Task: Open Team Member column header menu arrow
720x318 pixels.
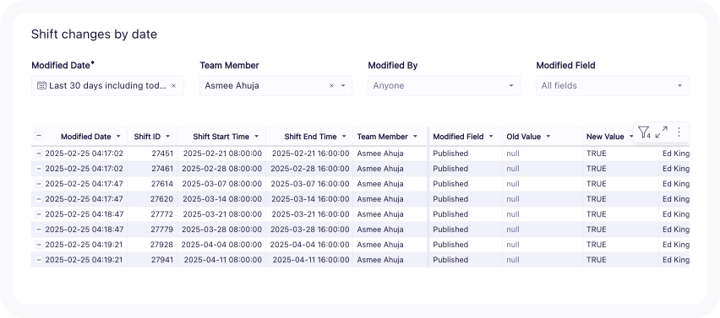Action: (x=415, y=137)
